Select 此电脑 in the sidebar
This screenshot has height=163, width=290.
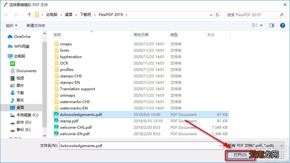(x=16, y=56)
